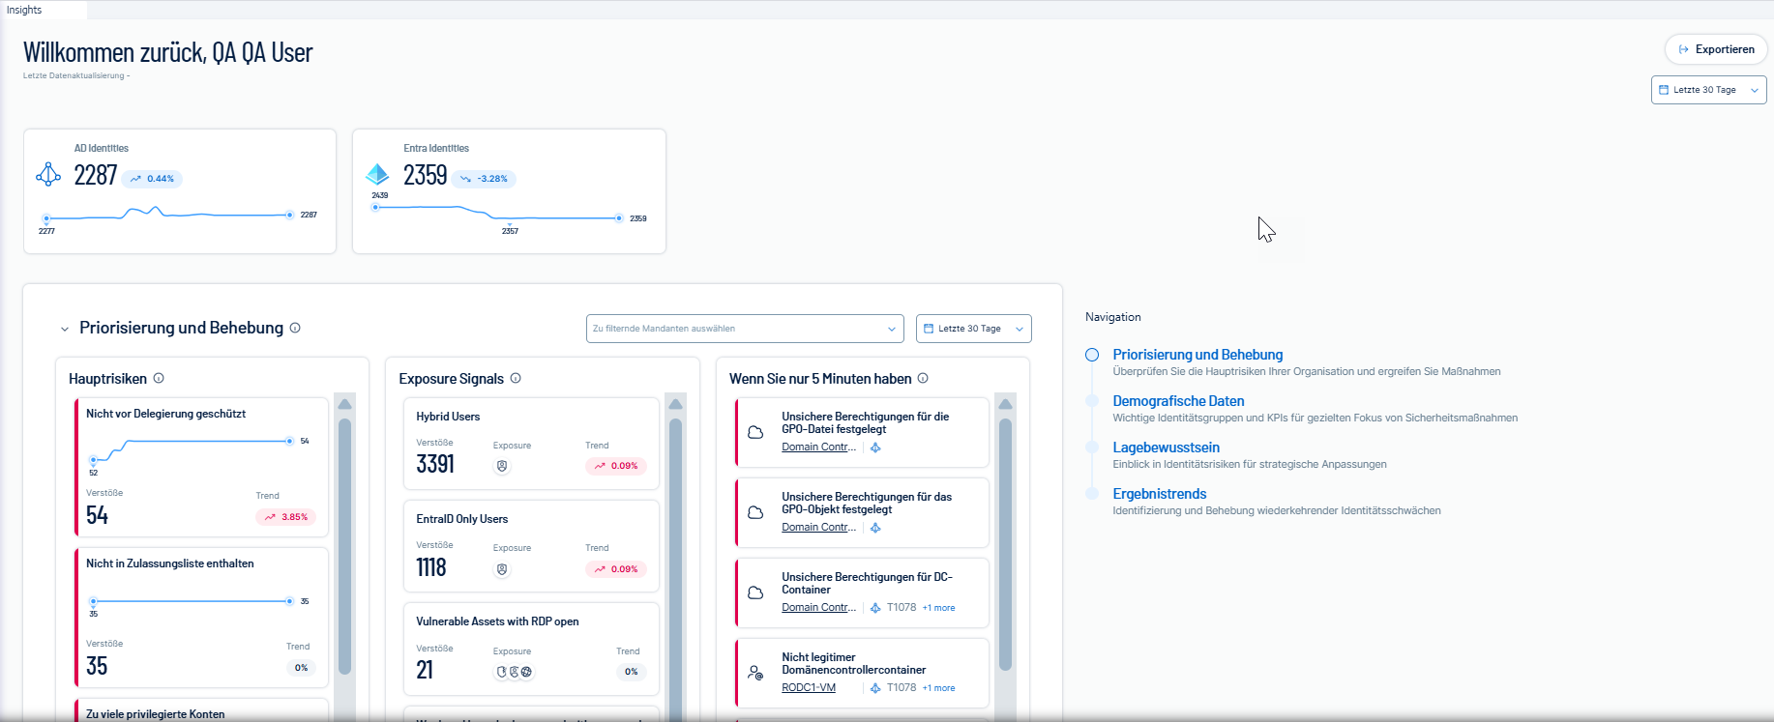This screenshot has height=722, width=1774.
Task: Click the Entra Identities sparkline chart
Action: [x=497, y=215]
